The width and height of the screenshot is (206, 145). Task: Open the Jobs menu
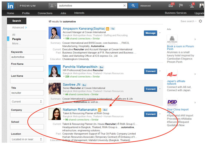63,13
